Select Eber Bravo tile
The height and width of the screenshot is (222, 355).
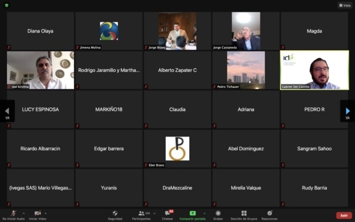point(177,149)
